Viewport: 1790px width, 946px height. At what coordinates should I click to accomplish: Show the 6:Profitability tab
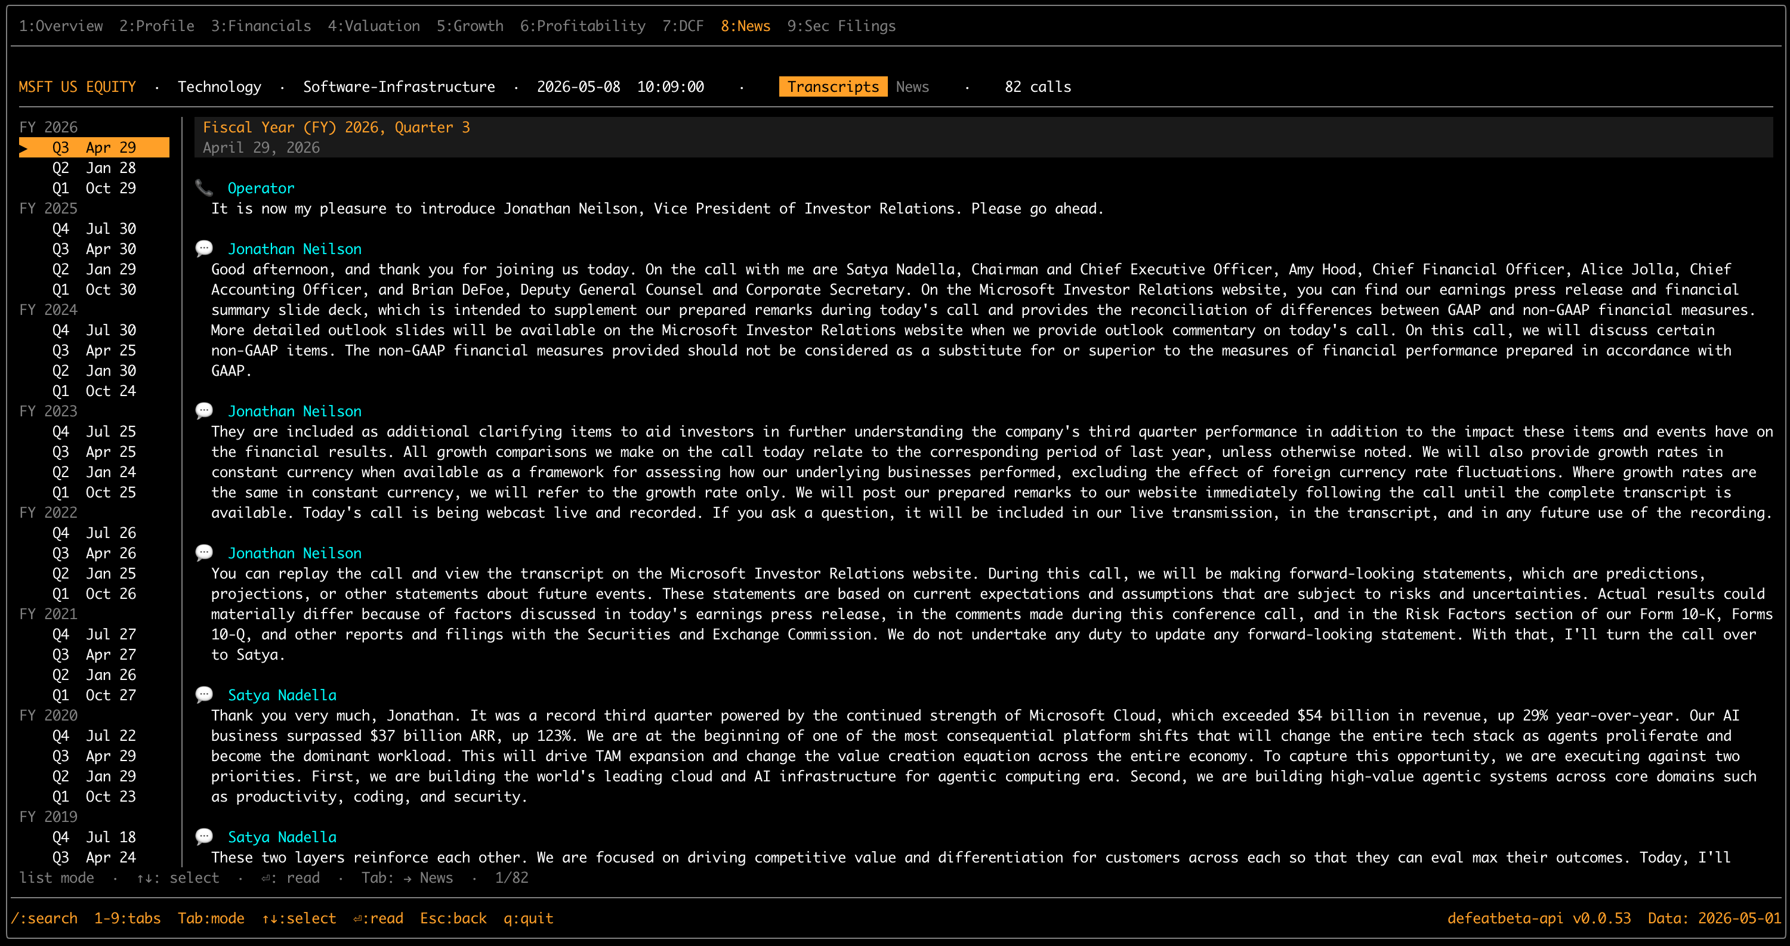click(582, 26)
